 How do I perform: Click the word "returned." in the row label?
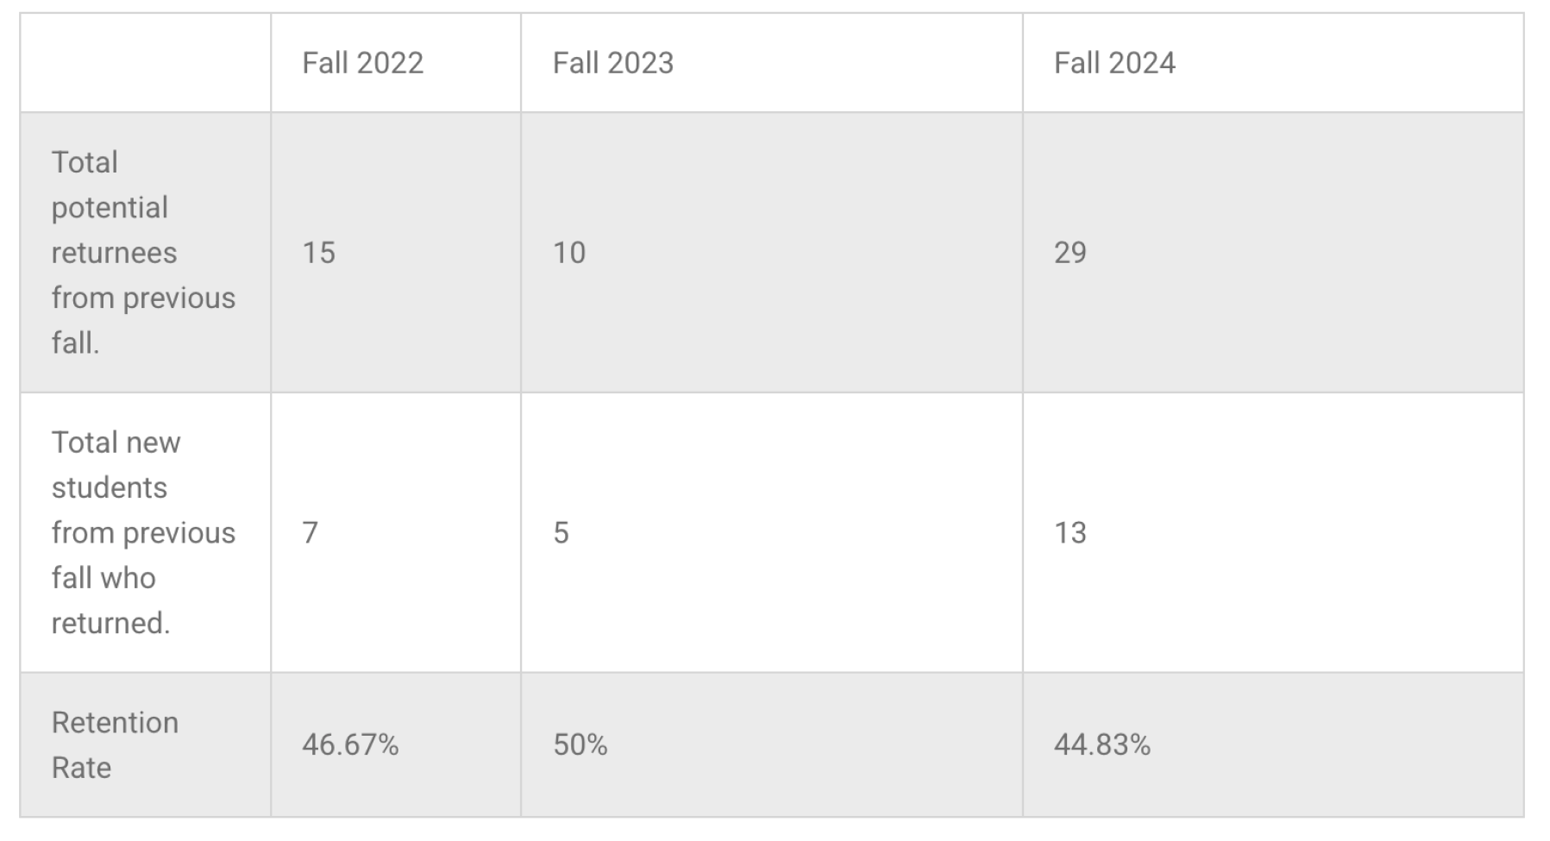(x=110, y=623)
